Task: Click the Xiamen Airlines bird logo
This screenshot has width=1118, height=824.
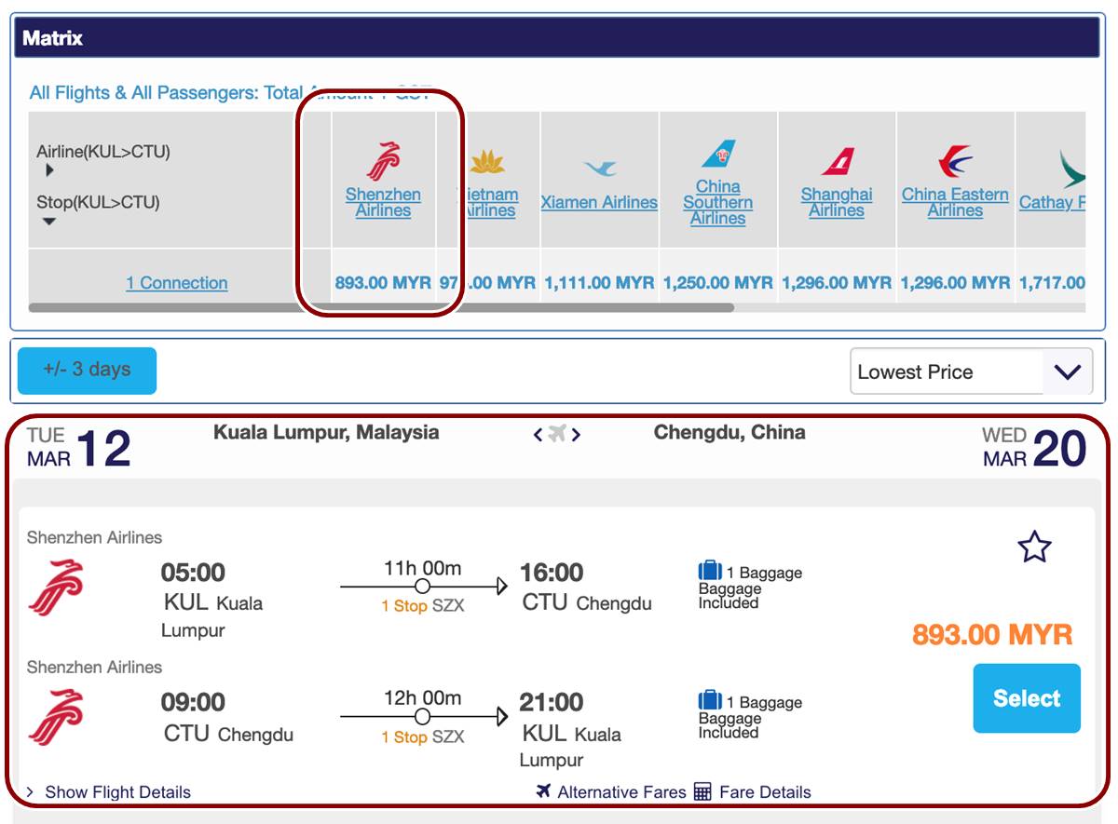Action: click(600, 169)
